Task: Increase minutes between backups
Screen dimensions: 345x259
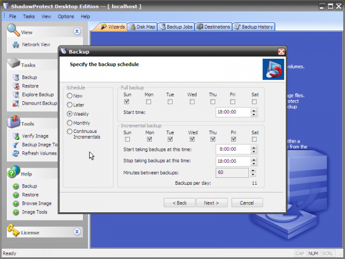Action: 253,171
